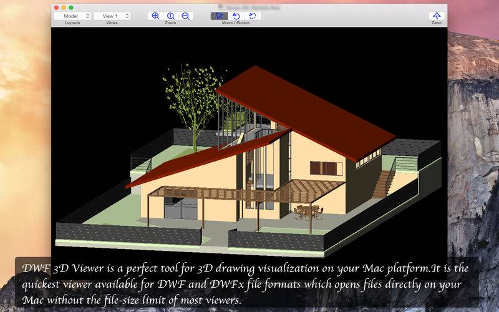Click the zoom out magnifier icon

click(x=185, y=16)
